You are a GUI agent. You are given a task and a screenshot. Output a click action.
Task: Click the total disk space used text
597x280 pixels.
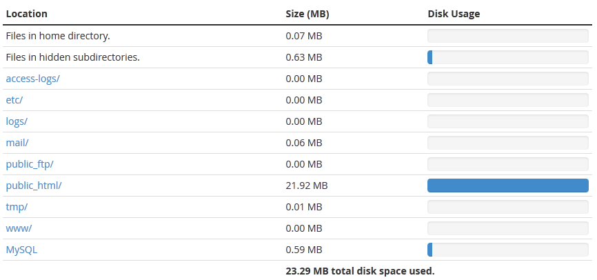(360, 271)
